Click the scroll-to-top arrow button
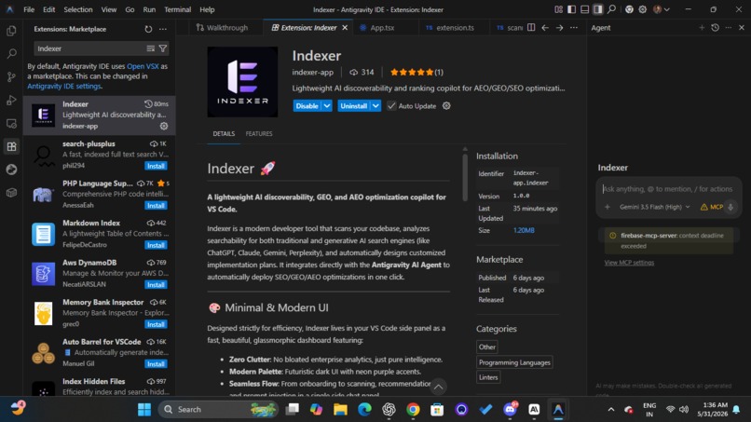 (438, 387)
